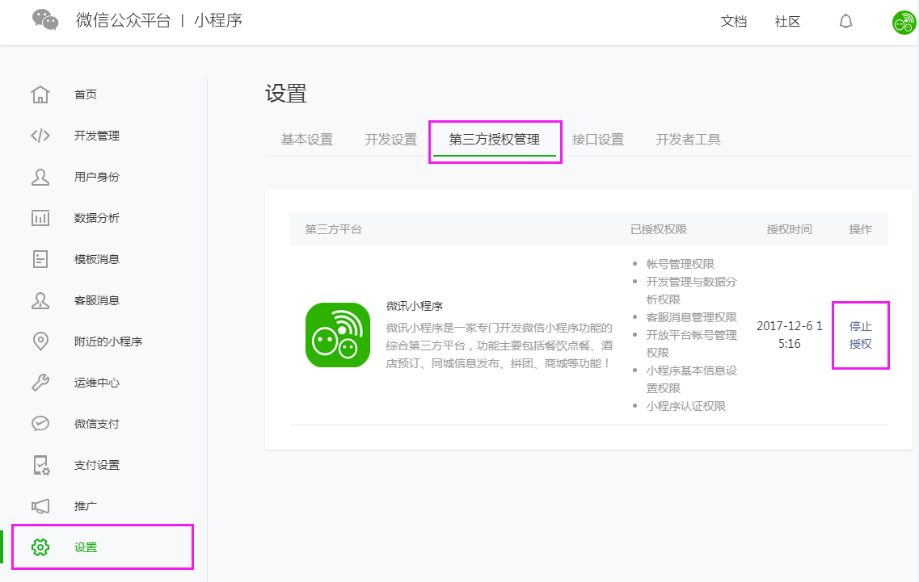919x582 pixels.
Task: Open 用户身份 in the sidebar
Action: coord(97,177)
